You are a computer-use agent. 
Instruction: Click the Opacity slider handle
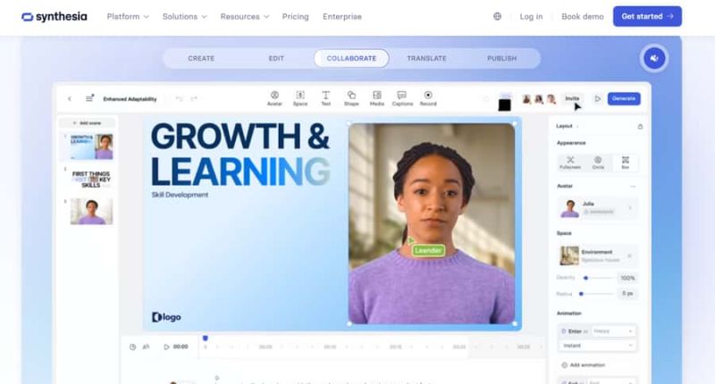(x=585, y=278)
